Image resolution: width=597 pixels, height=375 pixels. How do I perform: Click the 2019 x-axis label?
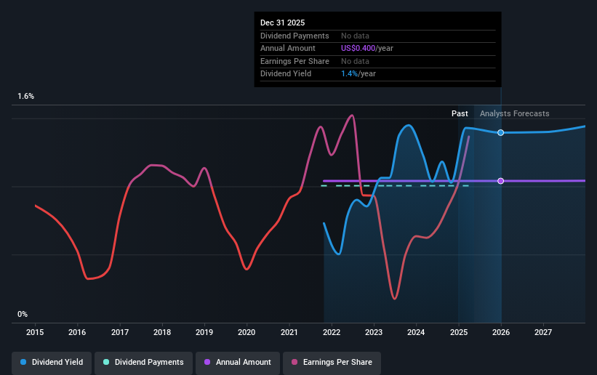click(x=204, y=332)
